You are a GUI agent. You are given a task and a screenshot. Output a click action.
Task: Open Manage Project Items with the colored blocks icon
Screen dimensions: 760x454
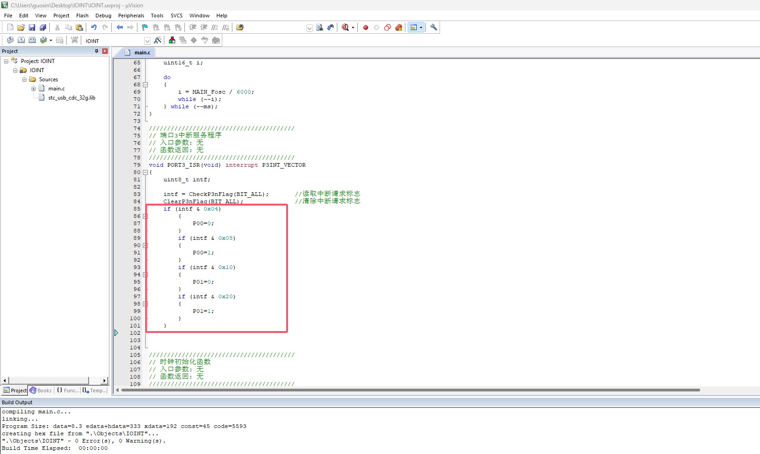172,40
